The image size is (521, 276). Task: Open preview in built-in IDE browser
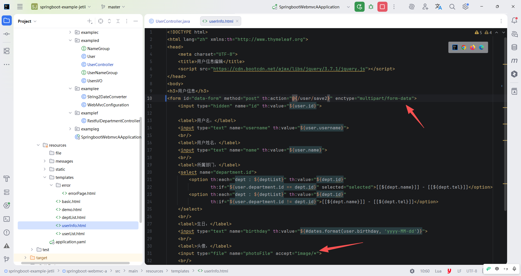455,47
